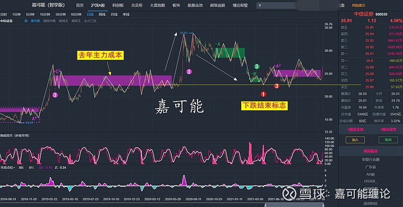Toggle the 笔 stroke overlay
Screen dimensions: 403x207
(26, 21)
